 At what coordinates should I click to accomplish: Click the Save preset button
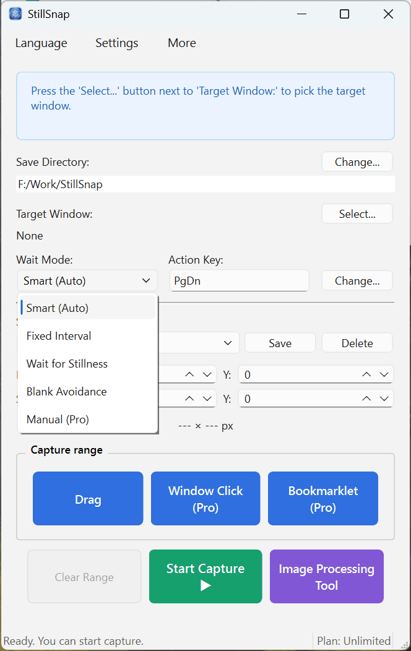point(280,343)
